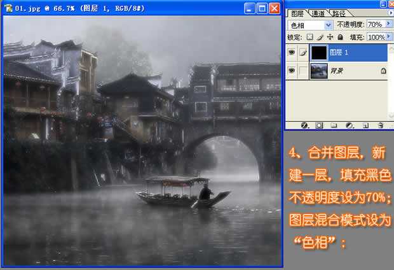Click the layers list scrollbar
394x270 pixels.
(391, 81)
